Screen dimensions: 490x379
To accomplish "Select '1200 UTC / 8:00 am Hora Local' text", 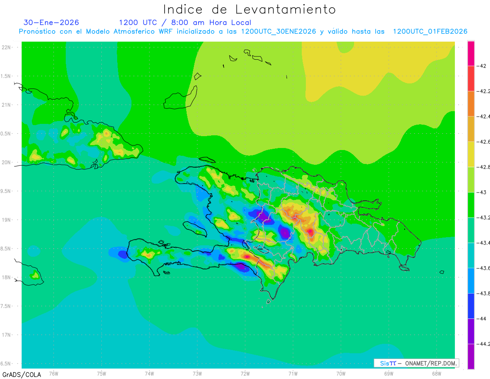I will (185, 23).
